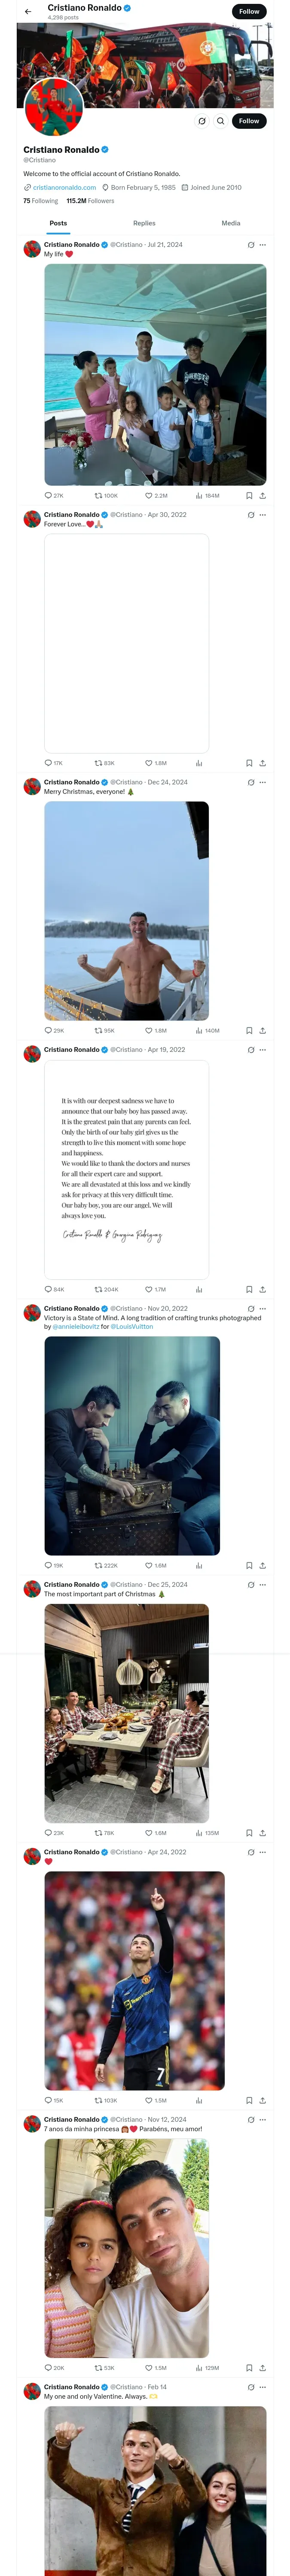Open profile search magnifier icon
The height and width of the screenshot is (2576, 290).
(220, 121)
